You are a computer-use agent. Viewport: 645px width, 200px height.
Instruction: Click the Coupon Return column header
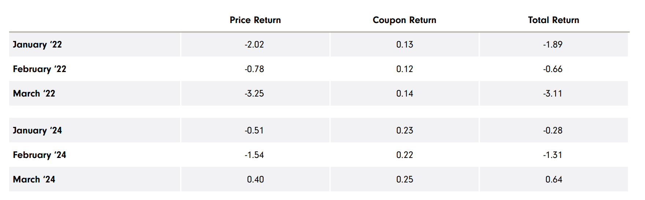[404, 20]
